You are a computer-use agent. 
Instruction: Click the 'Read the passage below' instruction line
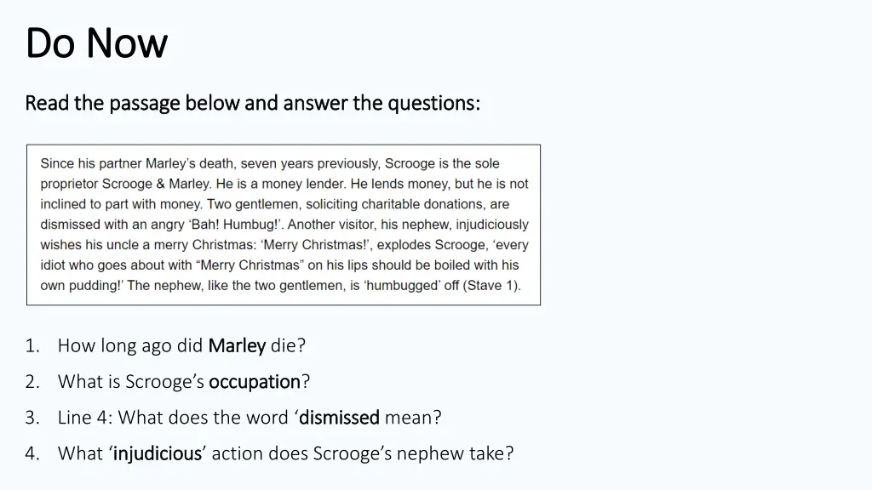click(x=252, y=103)
